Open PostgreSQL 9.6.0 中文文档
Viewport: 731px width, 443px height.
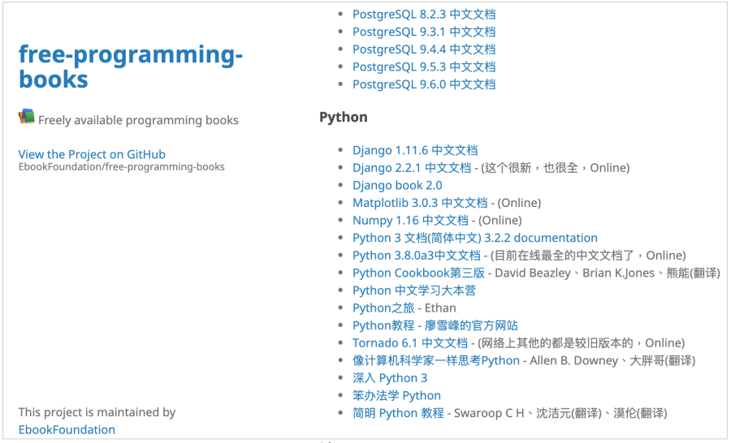(424, 84)
